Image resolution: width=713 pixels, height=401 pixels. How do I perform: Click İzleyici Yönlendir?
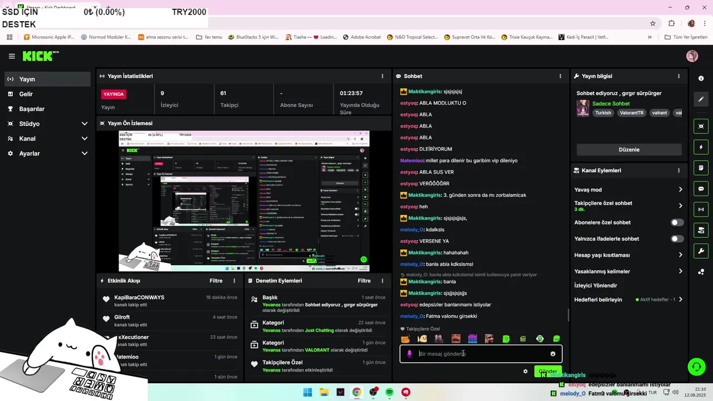[x=595, y=286]
